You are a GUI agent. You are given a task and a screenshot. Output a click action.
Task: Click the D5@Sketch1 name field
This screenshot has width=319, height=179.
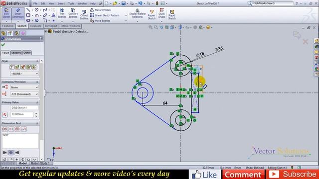(x=24, y=108)
